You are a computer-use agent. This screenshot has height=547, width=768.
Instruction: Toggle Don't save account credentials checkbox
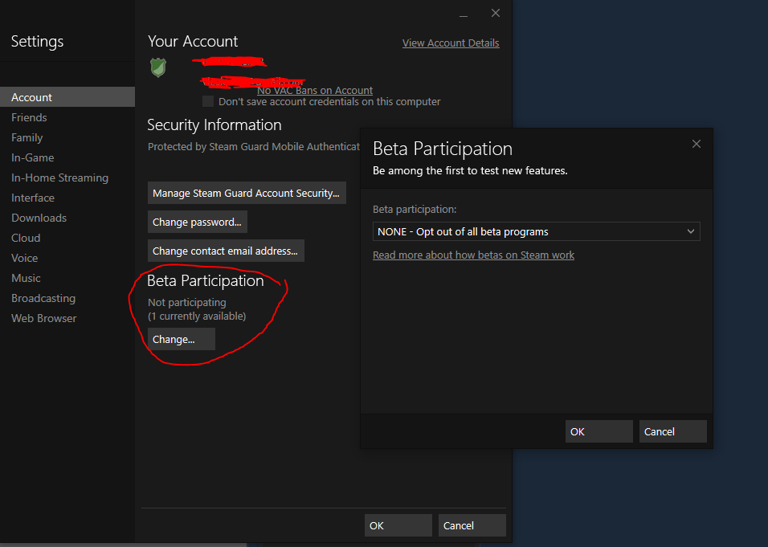click(x=208, y=102)
